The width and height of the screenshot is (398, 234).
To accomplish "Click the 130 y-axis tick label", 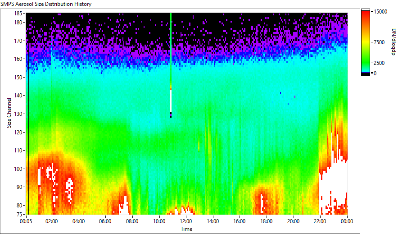I will pos(18,114).
